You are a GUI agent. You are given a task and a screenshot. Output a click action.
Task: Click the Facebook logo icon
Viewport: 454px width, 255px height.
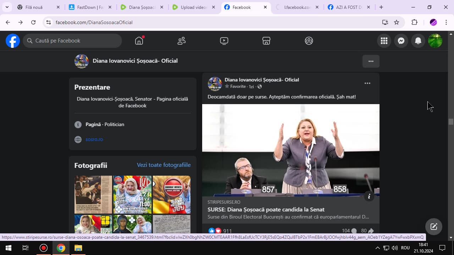(x=13, y=41)
